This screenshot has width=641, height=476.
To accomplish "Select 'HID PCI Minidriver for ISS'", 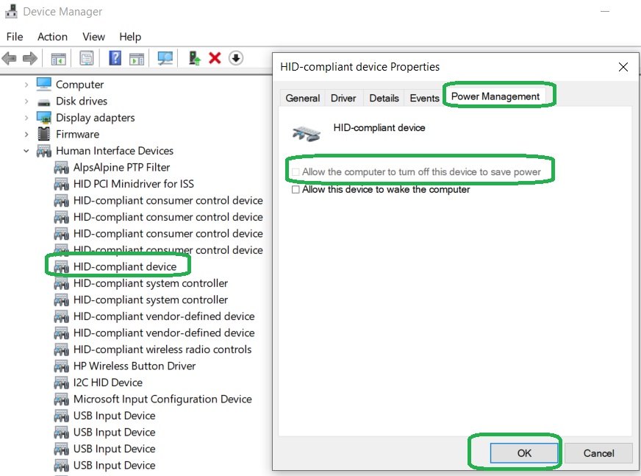I will (134, 184).
